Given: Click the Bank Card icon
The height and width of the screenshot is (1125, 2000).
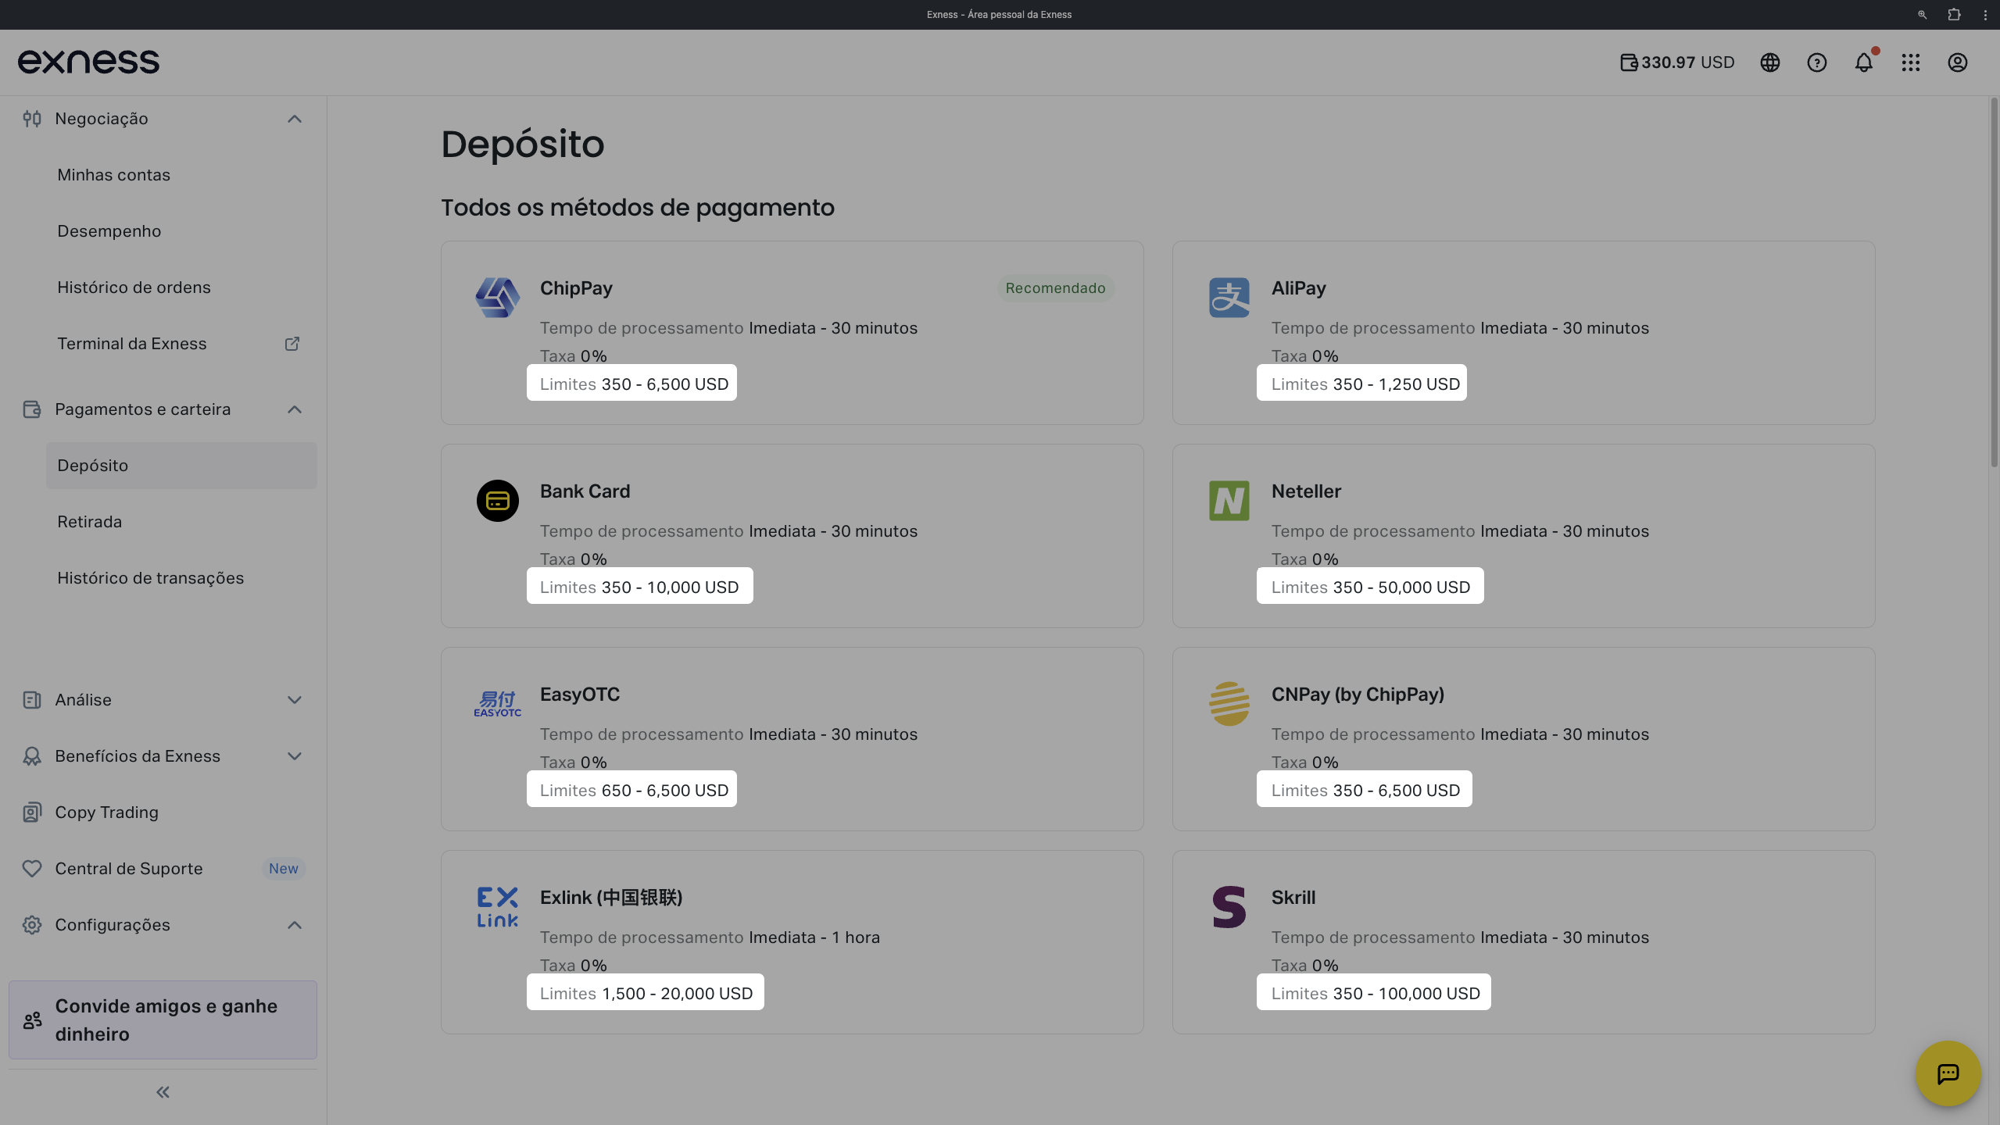Looking at the screenshot, I should pyautogui.click(x=498, y=501).
